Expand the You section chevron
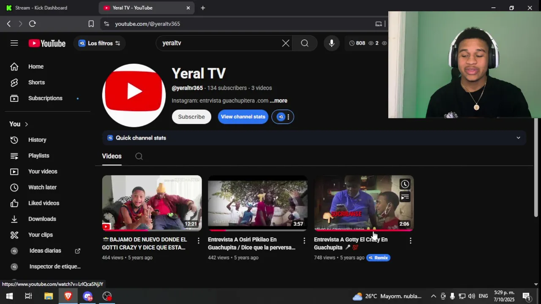The width and height of the screenshot is (541, 304). pyautogui.click(x=26, y=124)
